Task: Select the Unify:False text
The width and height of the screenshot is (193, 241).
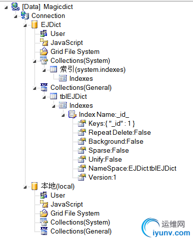Action: (x=105, y=160)
